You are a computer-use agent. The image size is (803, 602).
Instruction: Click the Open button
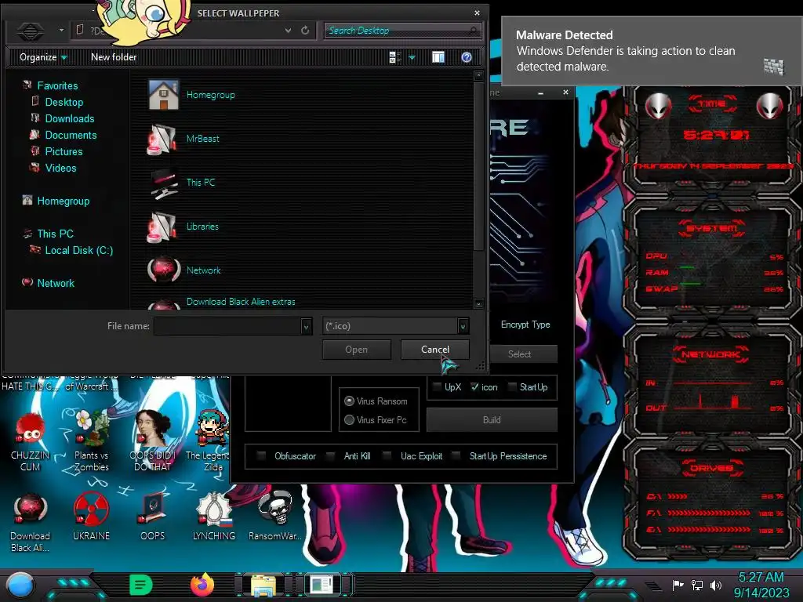click(357, 350)
